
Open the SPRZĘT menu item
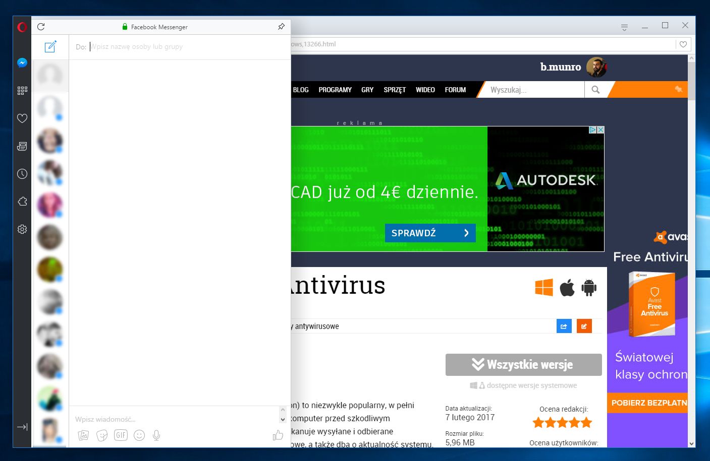[395, 90]
